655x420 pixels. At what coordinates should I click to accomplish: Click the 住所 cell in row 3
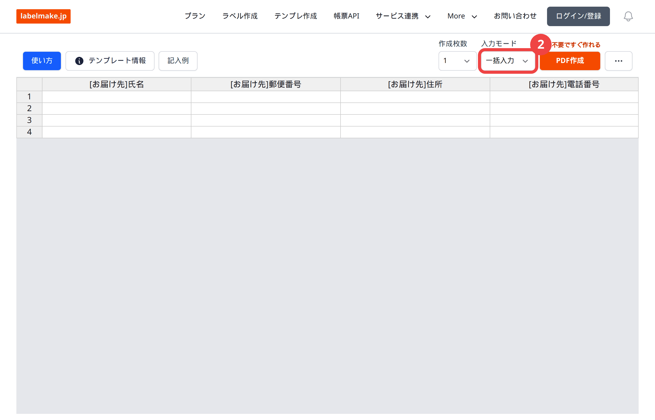415,120
